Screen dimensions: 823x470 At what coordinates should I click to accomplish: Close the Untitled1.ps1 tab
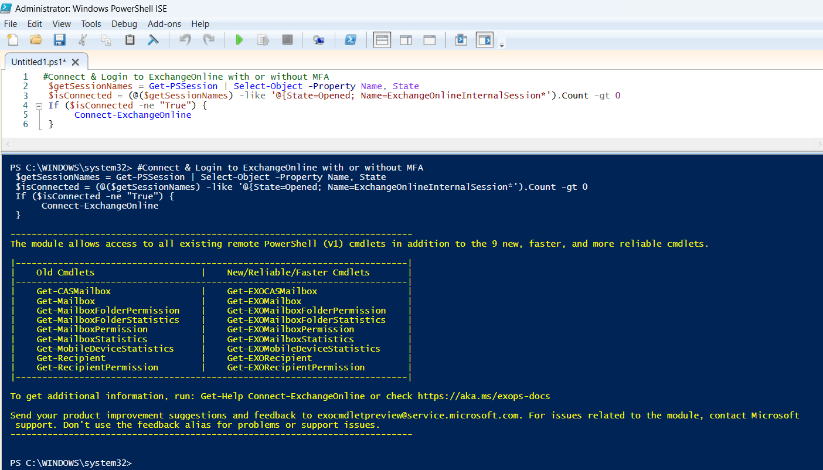[76, 62]
